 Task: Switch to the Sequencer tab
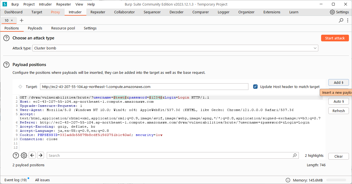click(x=152, y=12)
